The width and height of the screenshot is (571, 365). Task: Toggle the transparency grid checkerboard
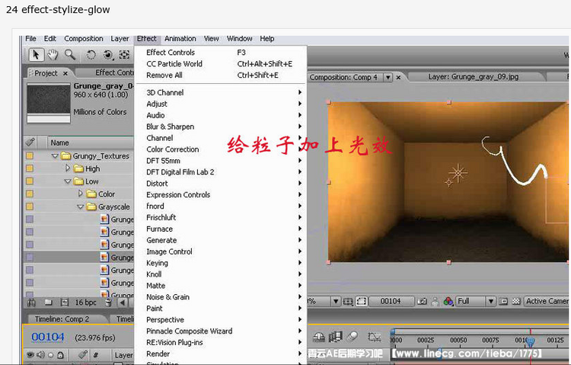516,302
